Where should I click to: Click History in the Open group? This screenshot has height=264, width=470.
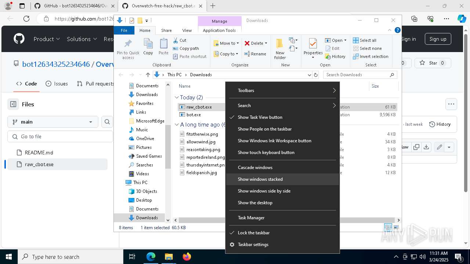[335, 56]
